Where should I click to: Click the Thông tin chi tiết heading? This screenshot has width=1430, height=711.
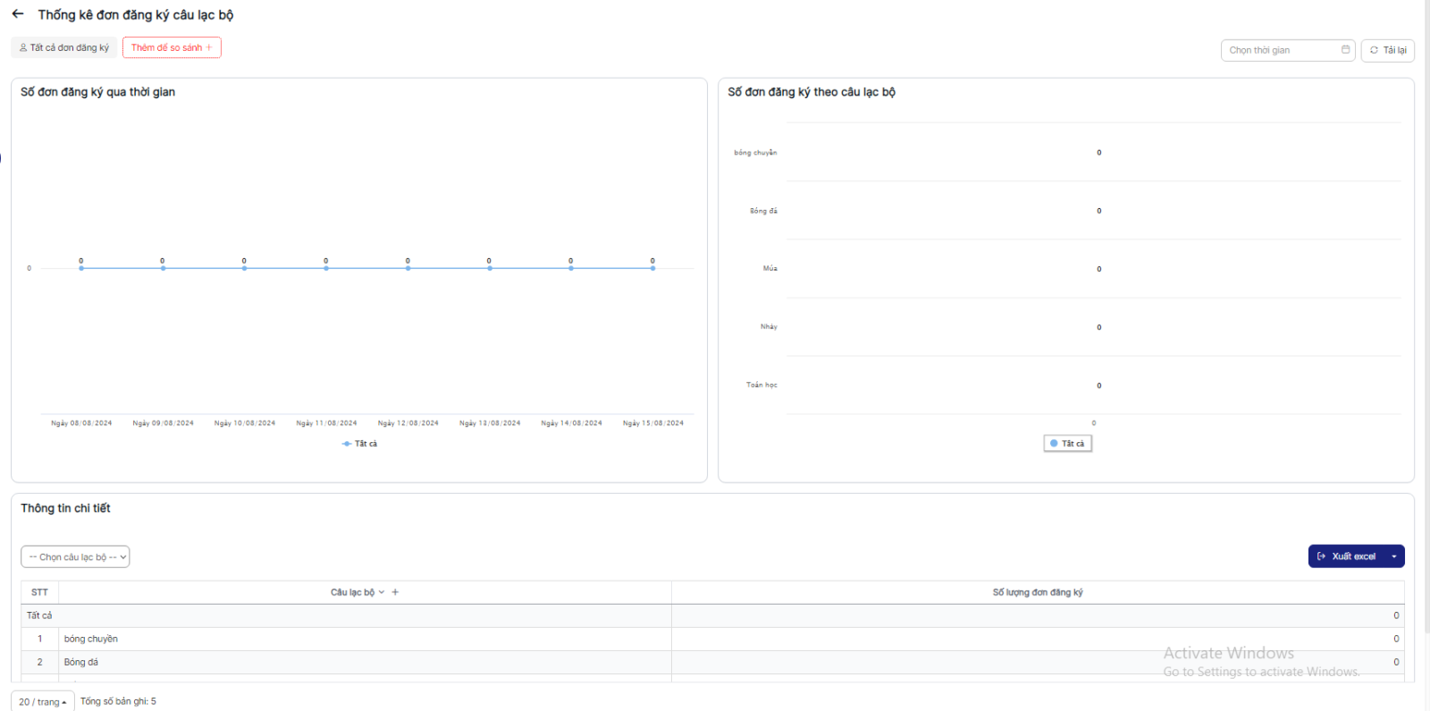(65, 508)
